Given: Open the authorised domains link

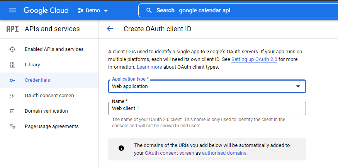Looking at the screenshot, I should pyautogui.click(x=224, y=153).
